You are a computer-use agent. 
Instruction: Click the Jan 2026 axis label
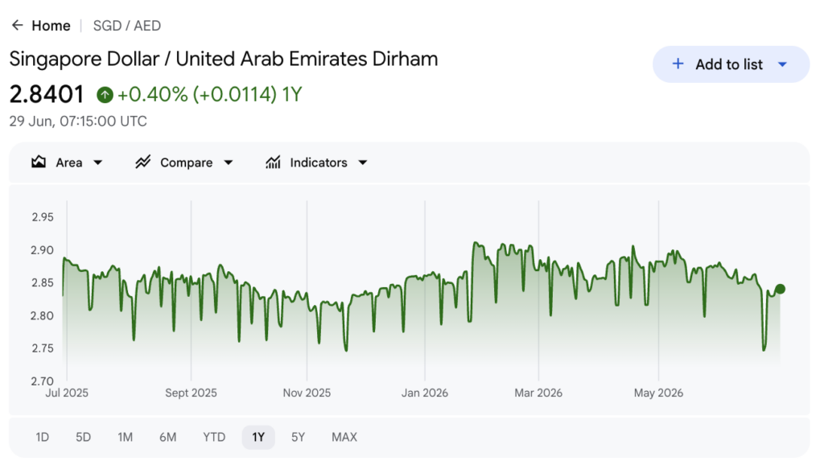[425, 393]
